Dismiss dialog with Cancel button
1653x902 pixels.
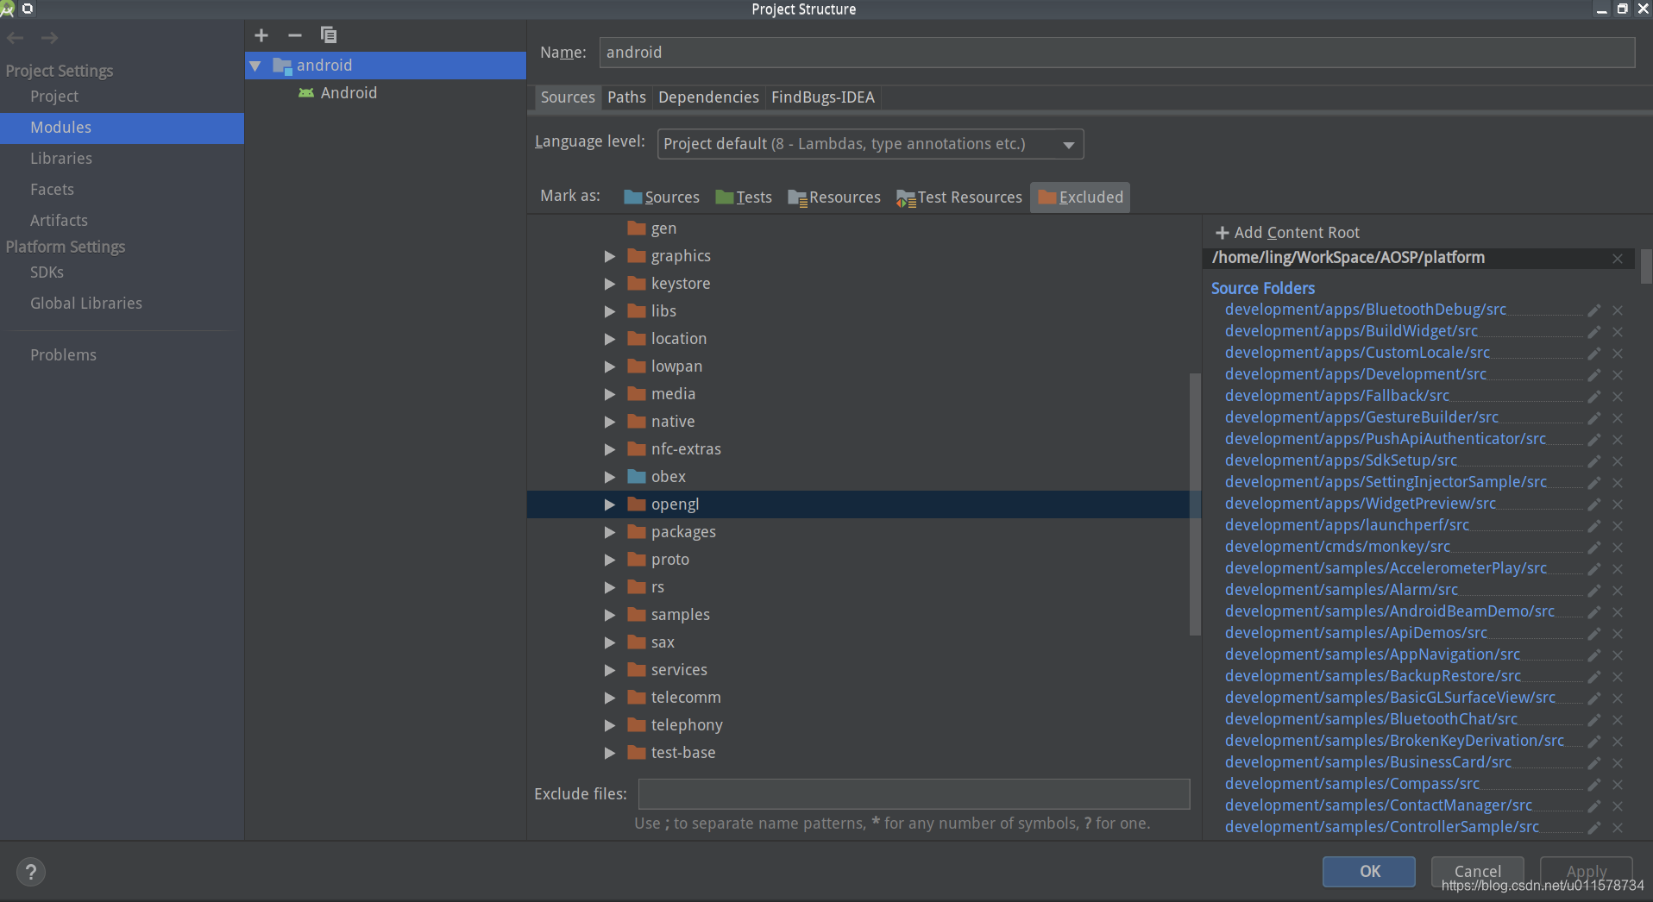point(1477,871)
